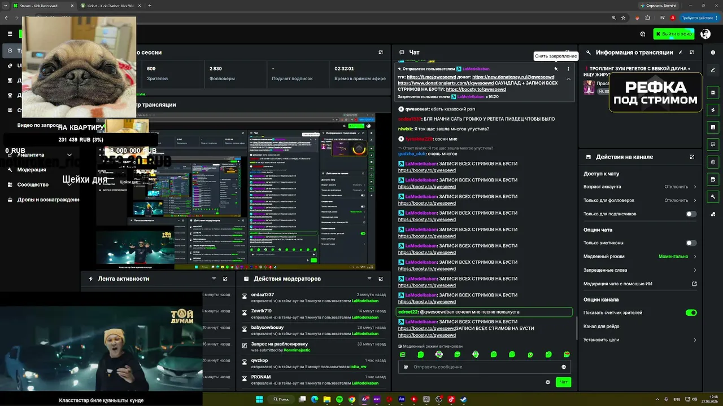Open the raid channel option
Image resolution: width=723 pixels, height=406 pixels.
tap(640, 326)
